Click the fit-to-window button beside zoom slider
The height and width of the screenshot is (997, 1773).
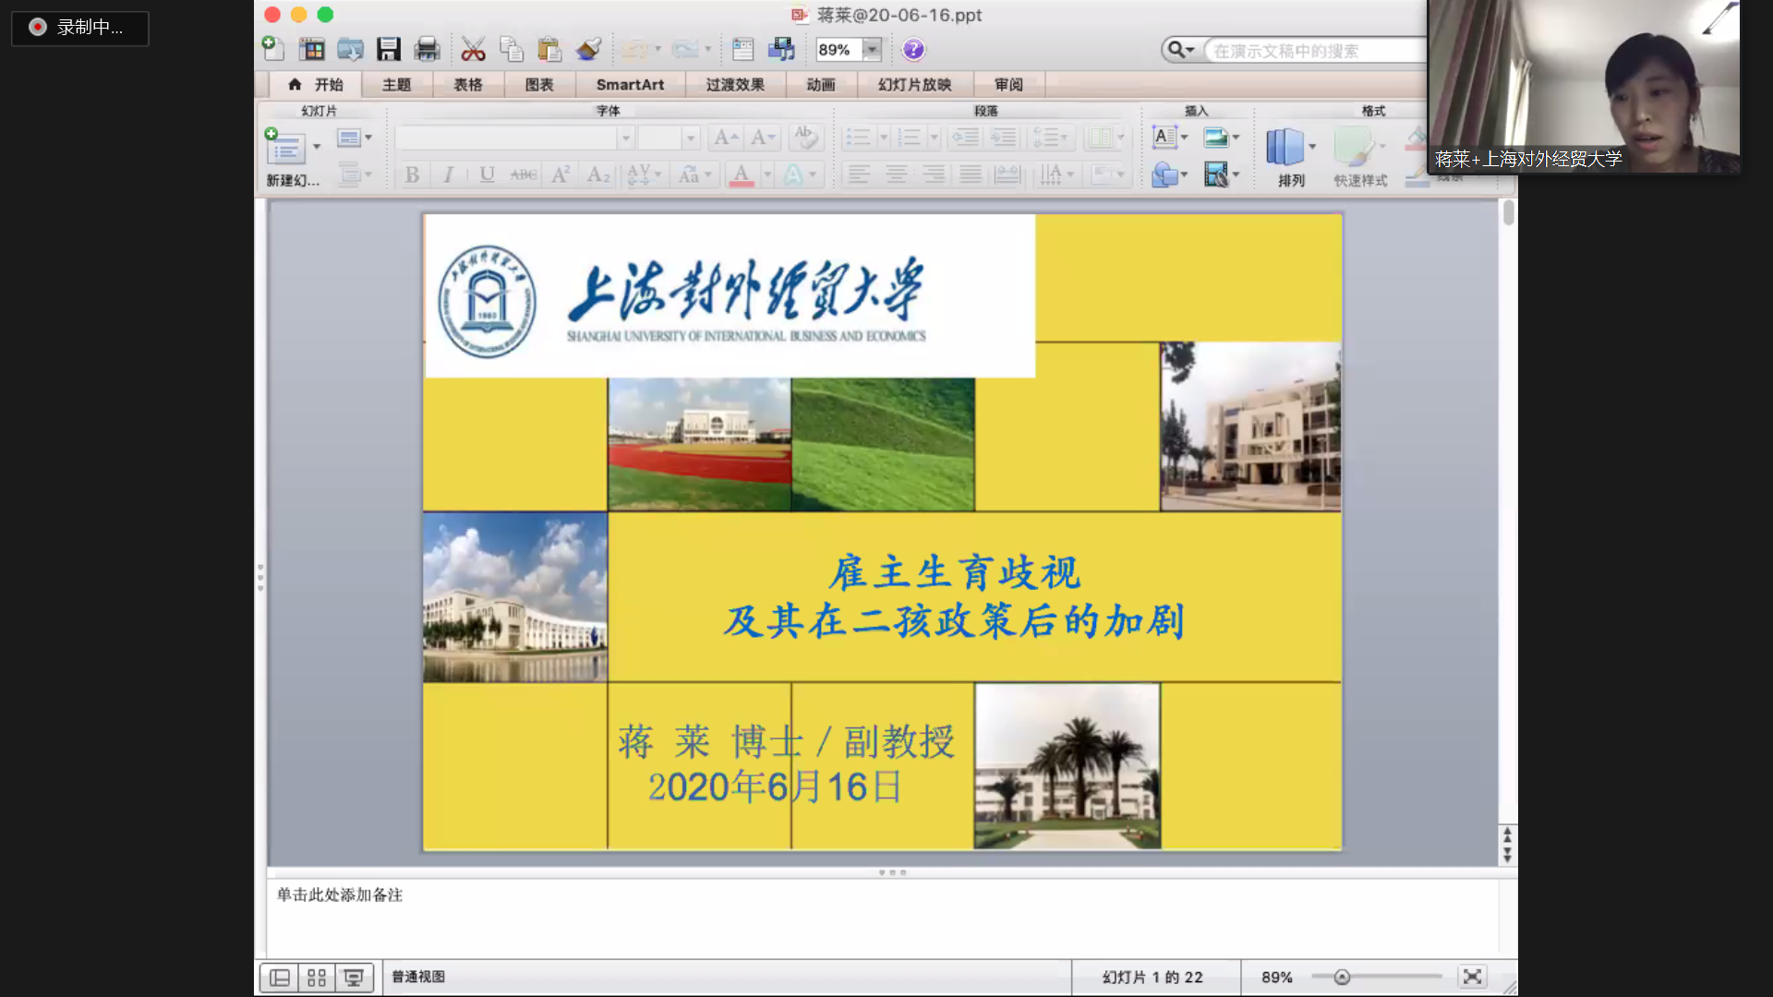coord(1472,977)
